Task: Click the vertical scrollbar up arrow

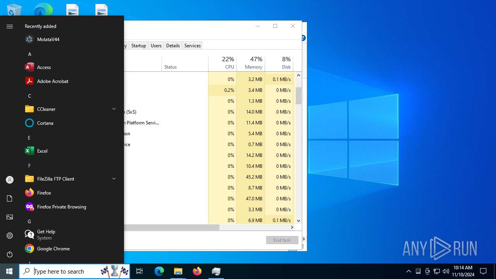Action: coord(298,75)
